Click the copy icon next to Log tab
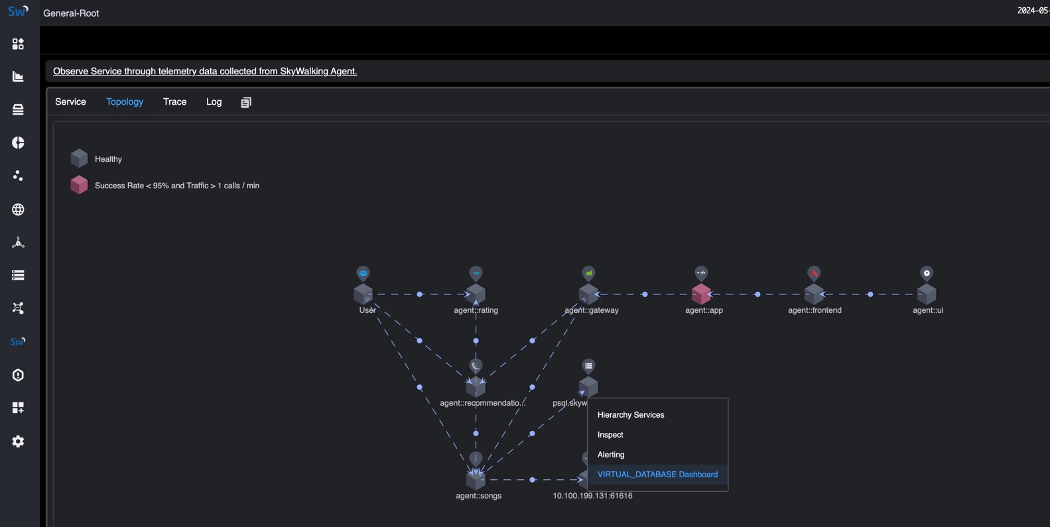 pyautogui.click(x=246, y=102)
